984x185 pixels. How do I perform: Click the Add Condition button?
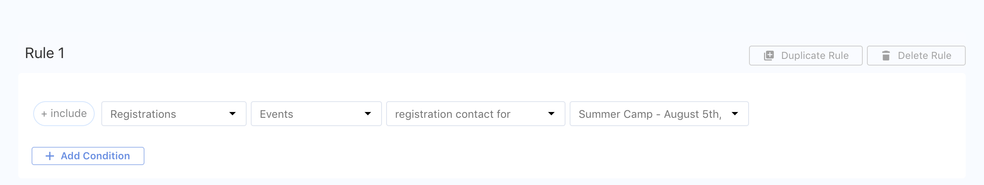click(88, 156)
